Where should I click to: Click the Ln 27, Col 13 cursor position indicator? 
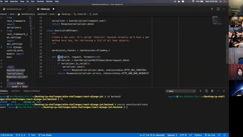pos(152,135)
